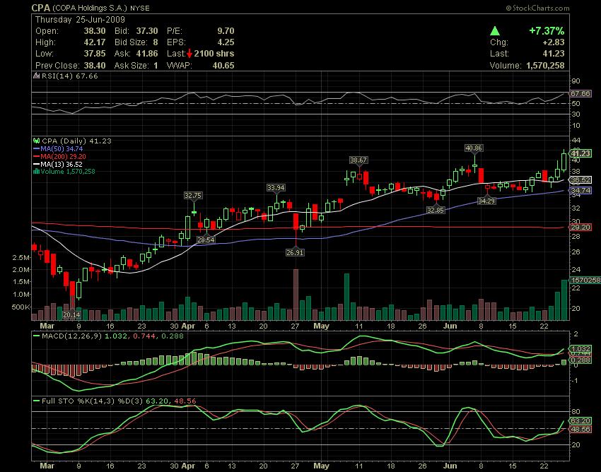The height and width of the screenshot is (472, 601).
Task: Click the 1.032 MACD tag on right axis
Action: (x=580, y=349)
